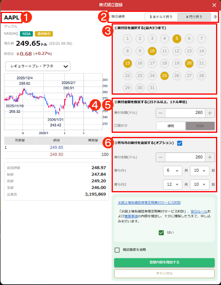Deselect purchase day 10
Viewport: 221px width, 285px height.
click(152, 51)
